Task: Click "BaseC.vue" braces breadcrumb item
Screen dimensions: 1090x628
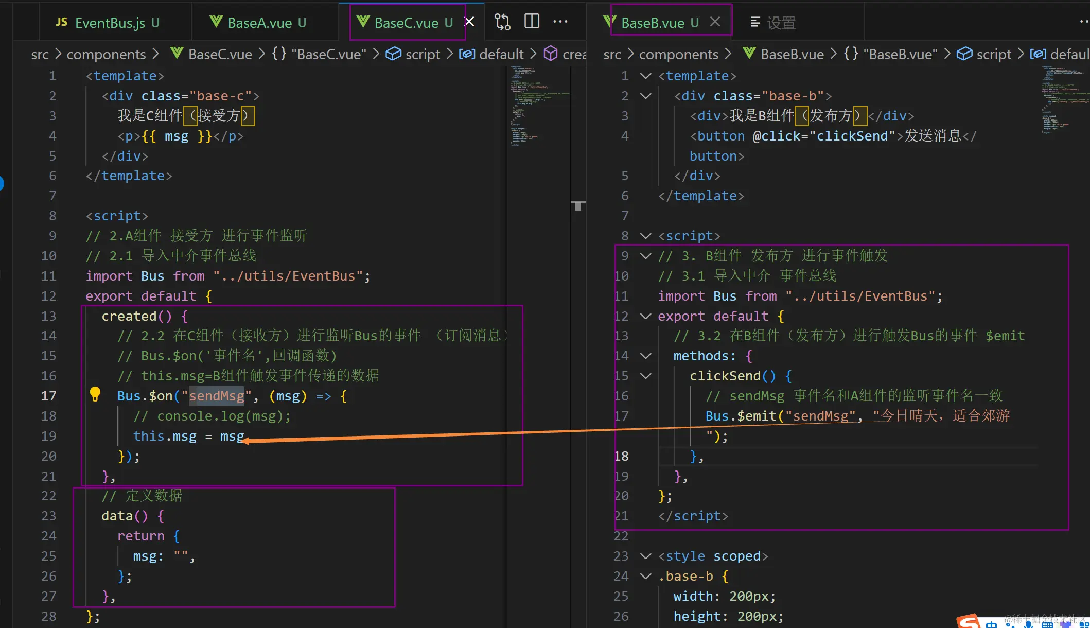Action: (319, 54)
